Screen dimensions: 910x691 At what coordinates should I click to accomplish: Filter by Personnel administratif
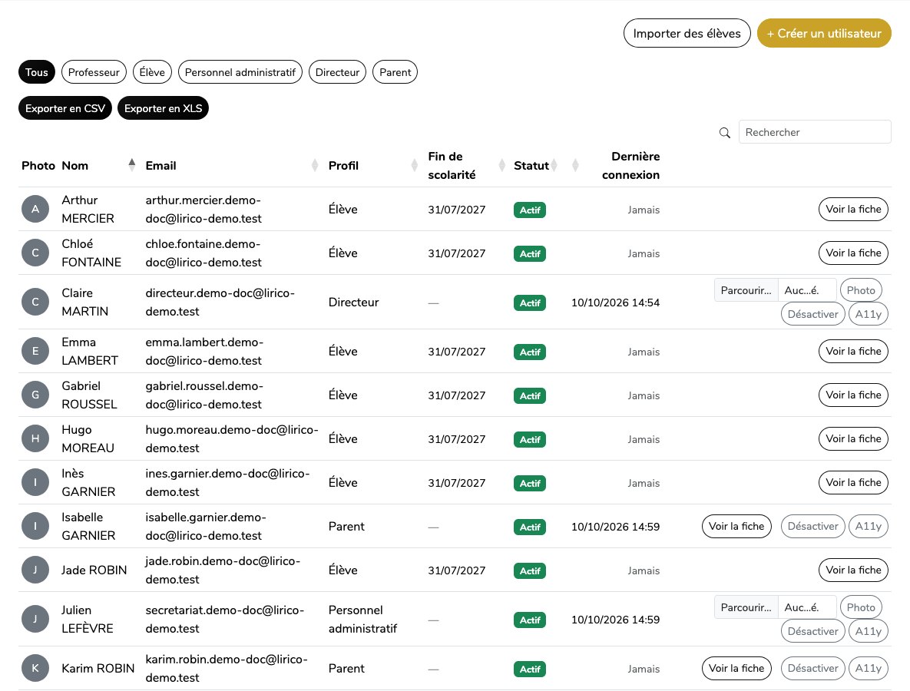point(240,72)
